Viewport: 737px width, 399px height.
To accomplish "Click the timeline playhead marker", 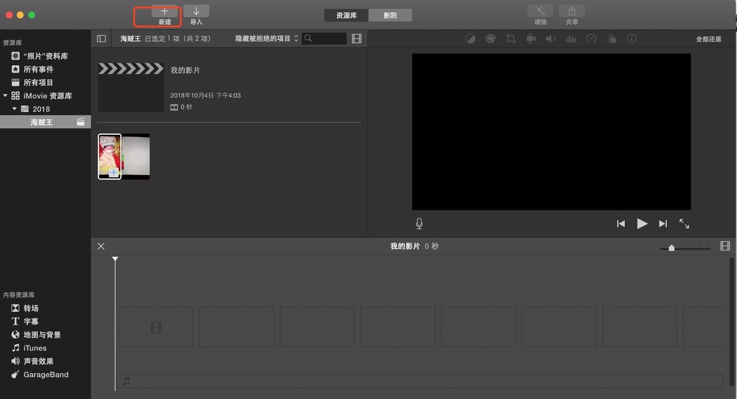I will (x=115, y=260).
